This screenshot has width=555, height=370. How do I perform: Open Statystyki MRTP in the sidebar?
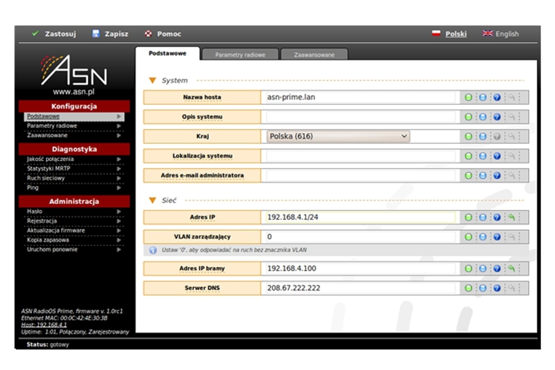pyautogui.click(x=74, y=169)
